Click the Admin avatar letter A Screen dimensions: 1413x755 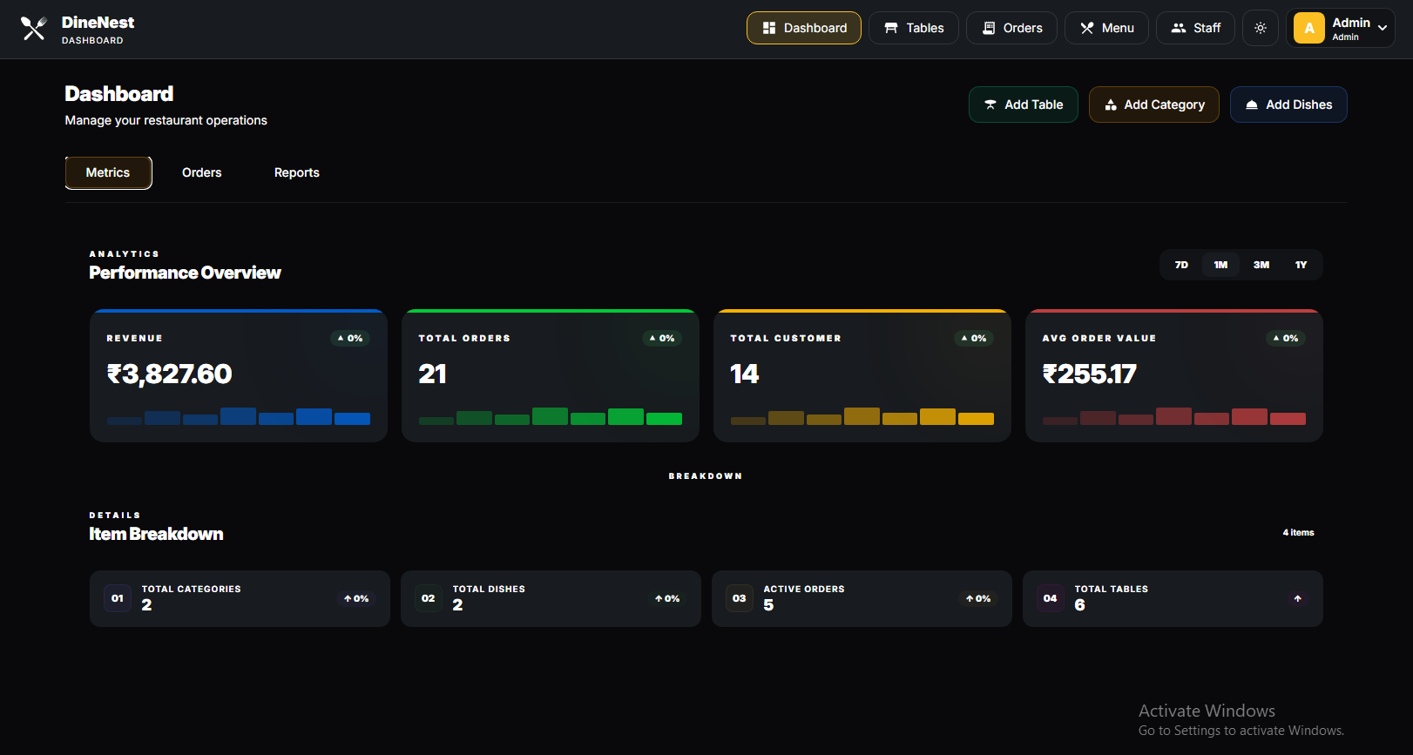pyautogui.click(x=1308, y=28)
